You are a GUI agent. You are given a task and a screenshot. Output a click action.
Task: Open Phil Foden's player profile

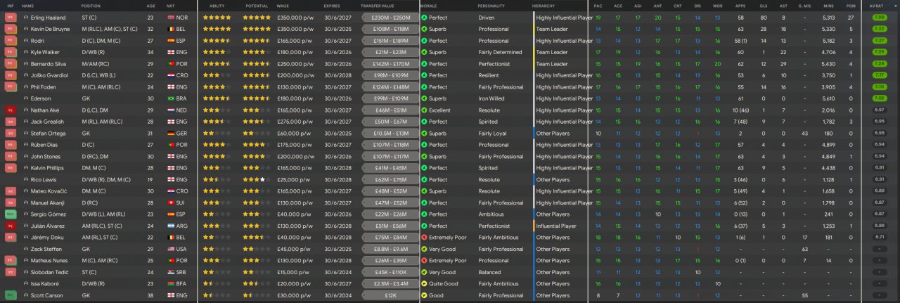point(44,87)
